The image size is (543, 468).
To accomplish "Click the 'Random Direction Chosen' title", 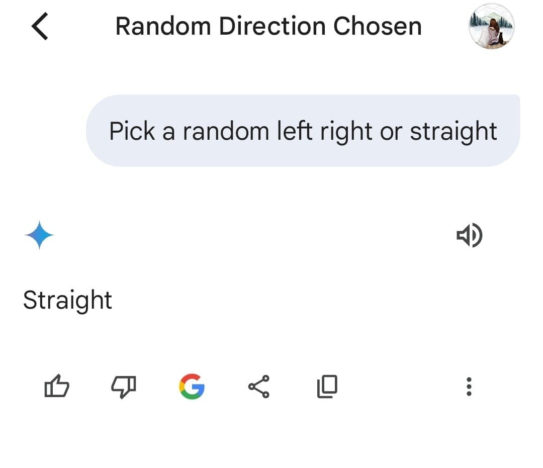I will point(268,26).
